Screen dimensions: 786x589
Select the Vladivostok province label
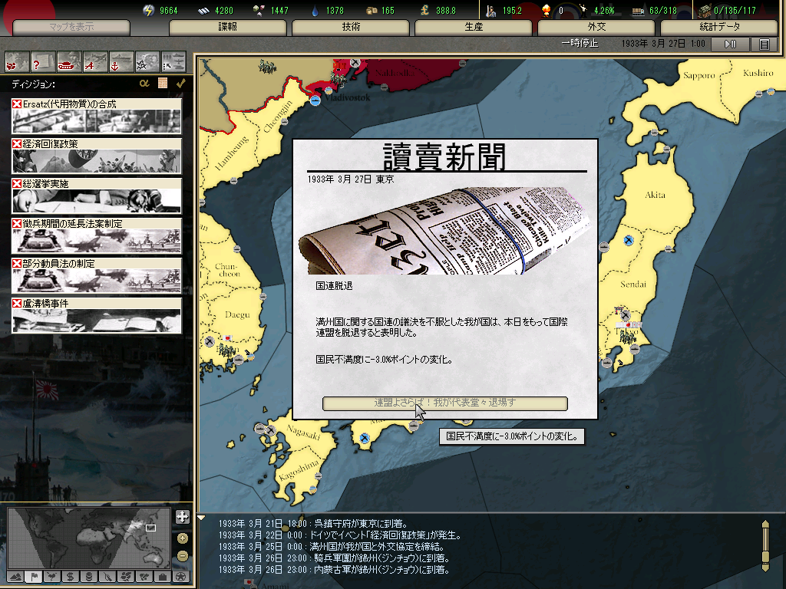tap(347, 97)
